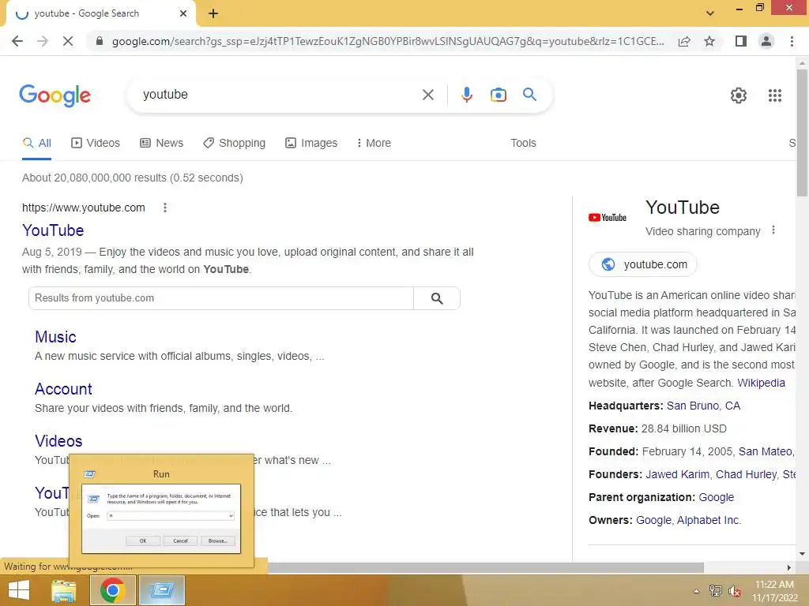809x606 pixels.
Task: Expand the Open dropdown in Run preview
Action: coord(231,515)
